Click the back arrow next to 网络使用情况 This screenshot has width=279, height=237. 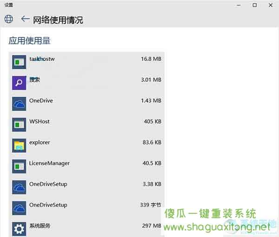tap(25, 19)
